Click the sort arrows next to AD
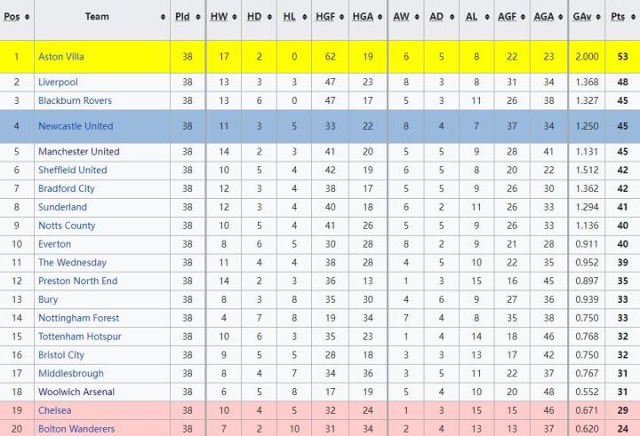The width and height of the screenshot is (640, 436). [x=451, y=17]
